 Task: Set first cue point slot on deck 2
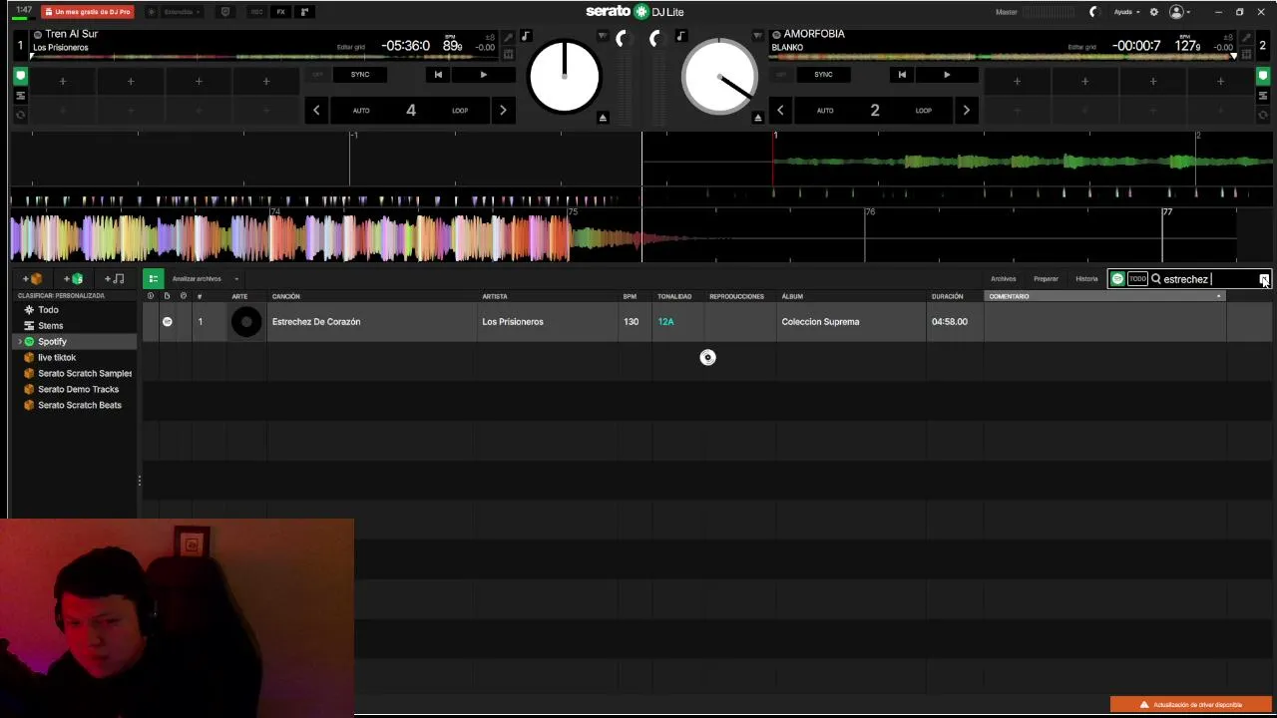(1017, 81)
